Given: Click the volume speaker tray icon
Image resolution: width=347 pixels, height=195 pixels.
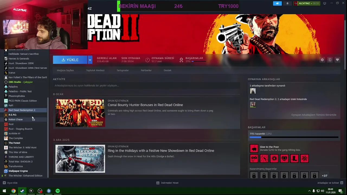Looking at the screenshot, I should point(323,191).
